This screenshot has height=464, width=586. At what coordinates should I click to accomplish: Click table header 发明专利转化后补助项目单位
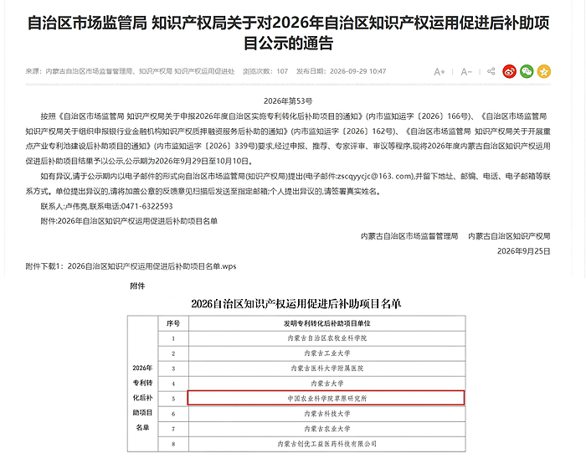click(x=327, y=323)
